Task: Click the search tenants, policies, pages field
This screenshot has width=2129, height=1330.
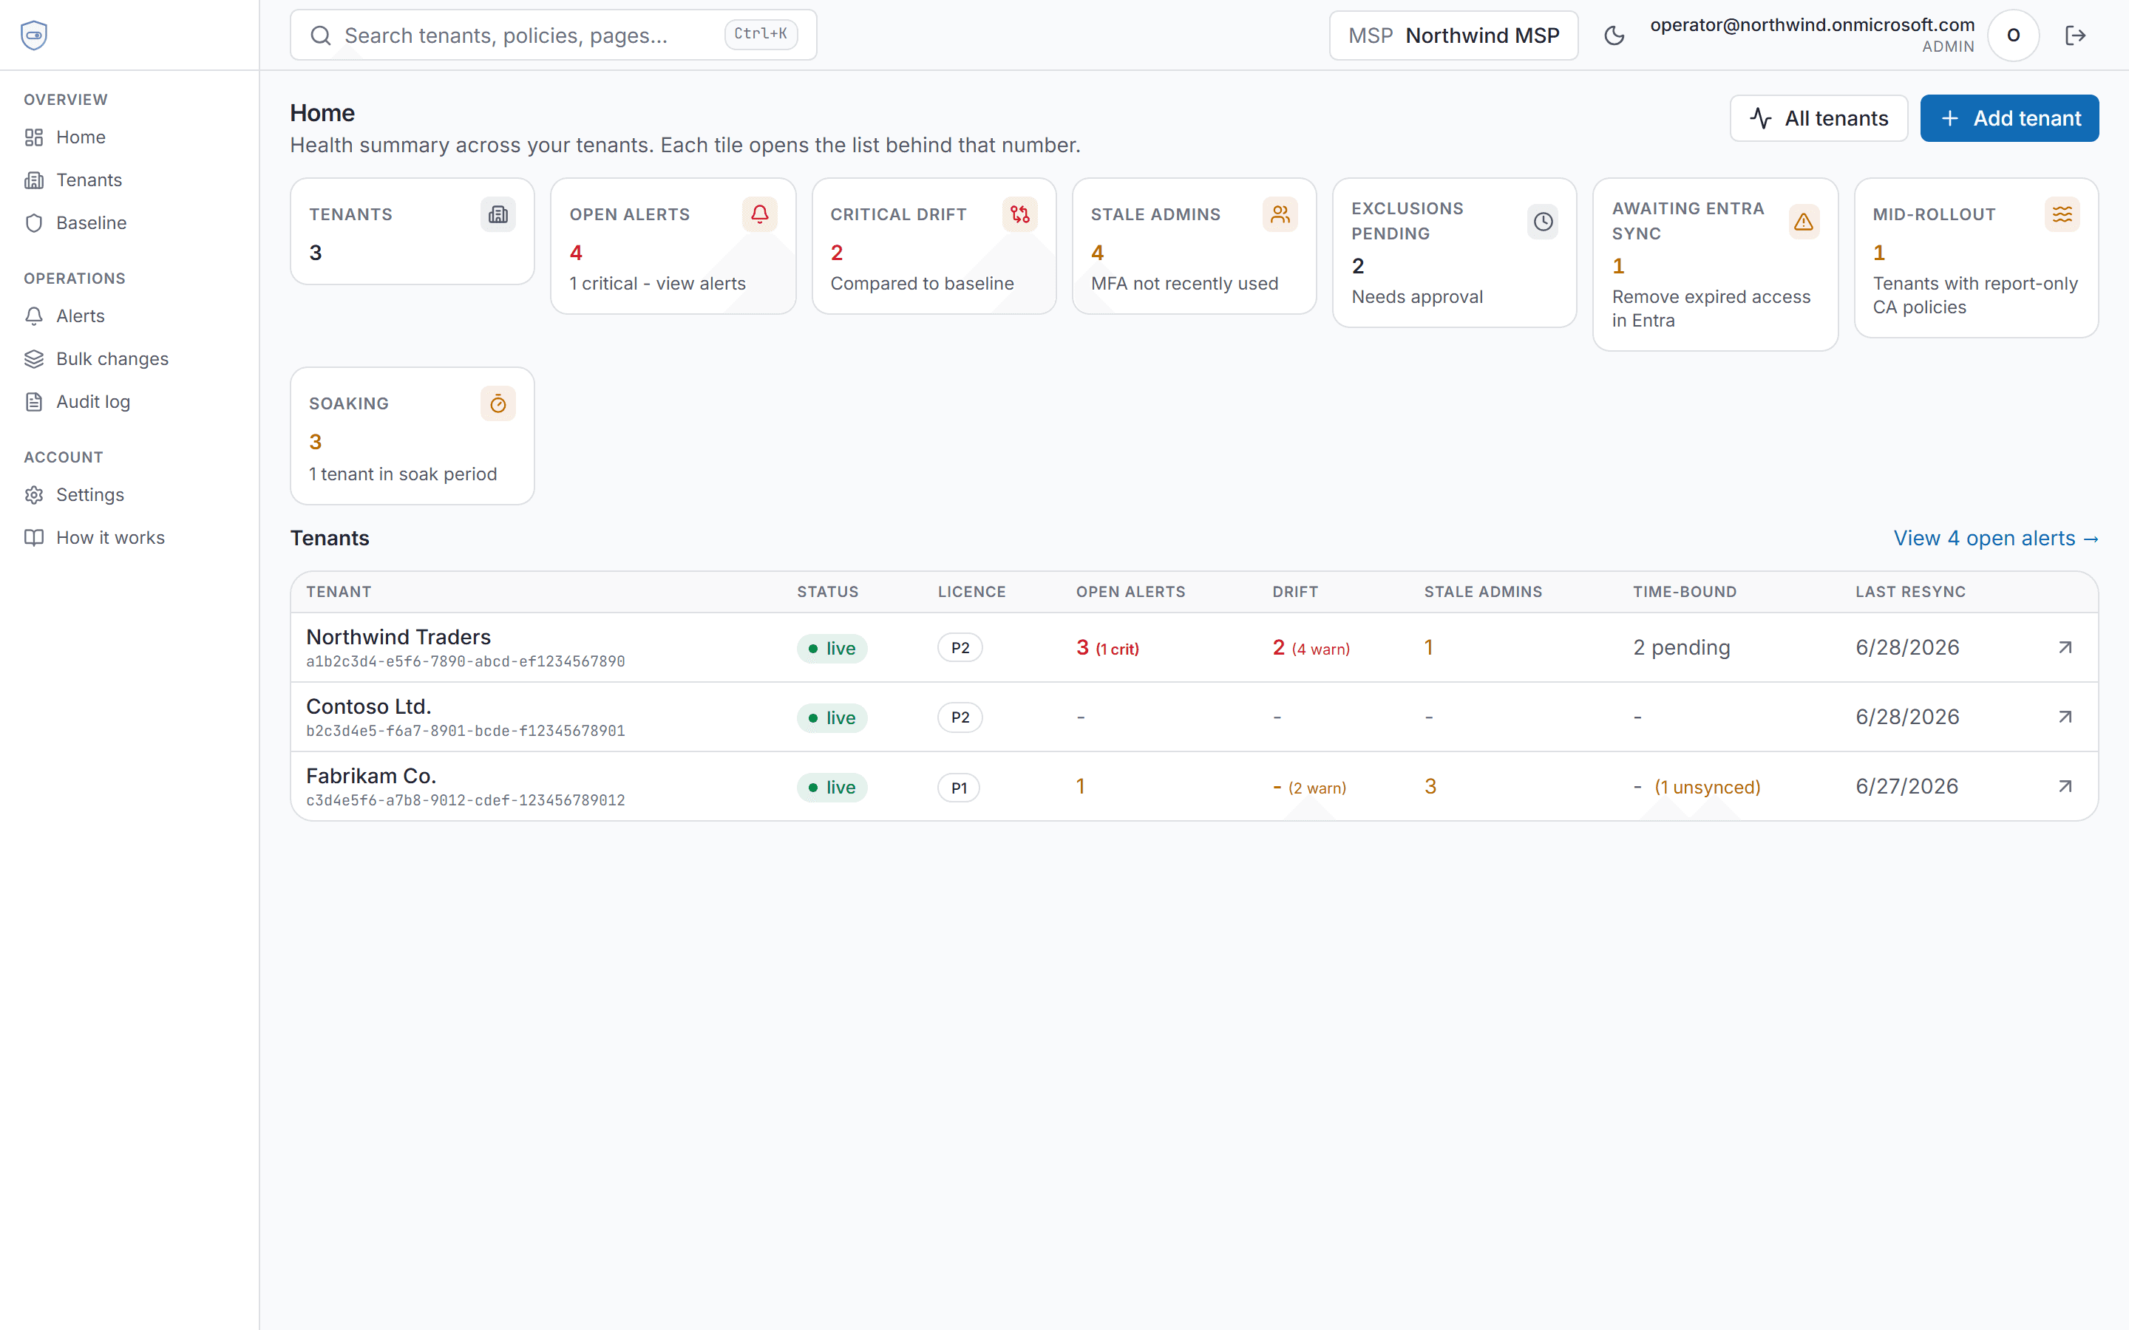Action: 554,35
